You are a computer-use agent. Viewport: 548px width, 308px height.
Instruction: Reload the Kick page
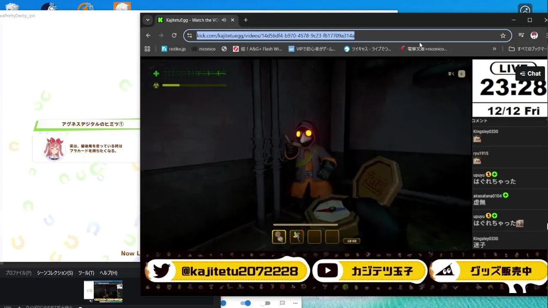[174, 36]
